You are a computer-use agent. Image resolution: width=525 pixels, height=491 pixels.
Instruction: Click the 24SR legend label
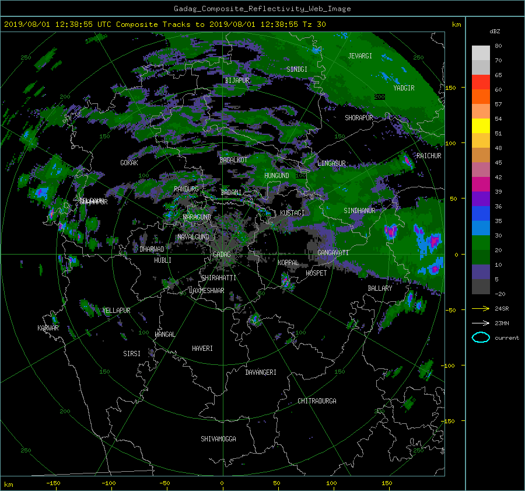pos(502,309)
